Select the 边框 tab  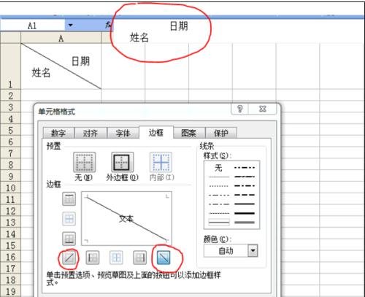[x=156, y=132]
